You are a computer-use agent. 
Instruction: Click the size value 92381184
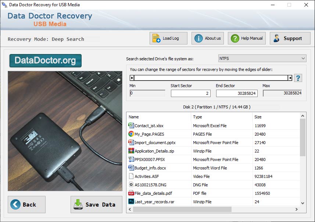[264, 176]
